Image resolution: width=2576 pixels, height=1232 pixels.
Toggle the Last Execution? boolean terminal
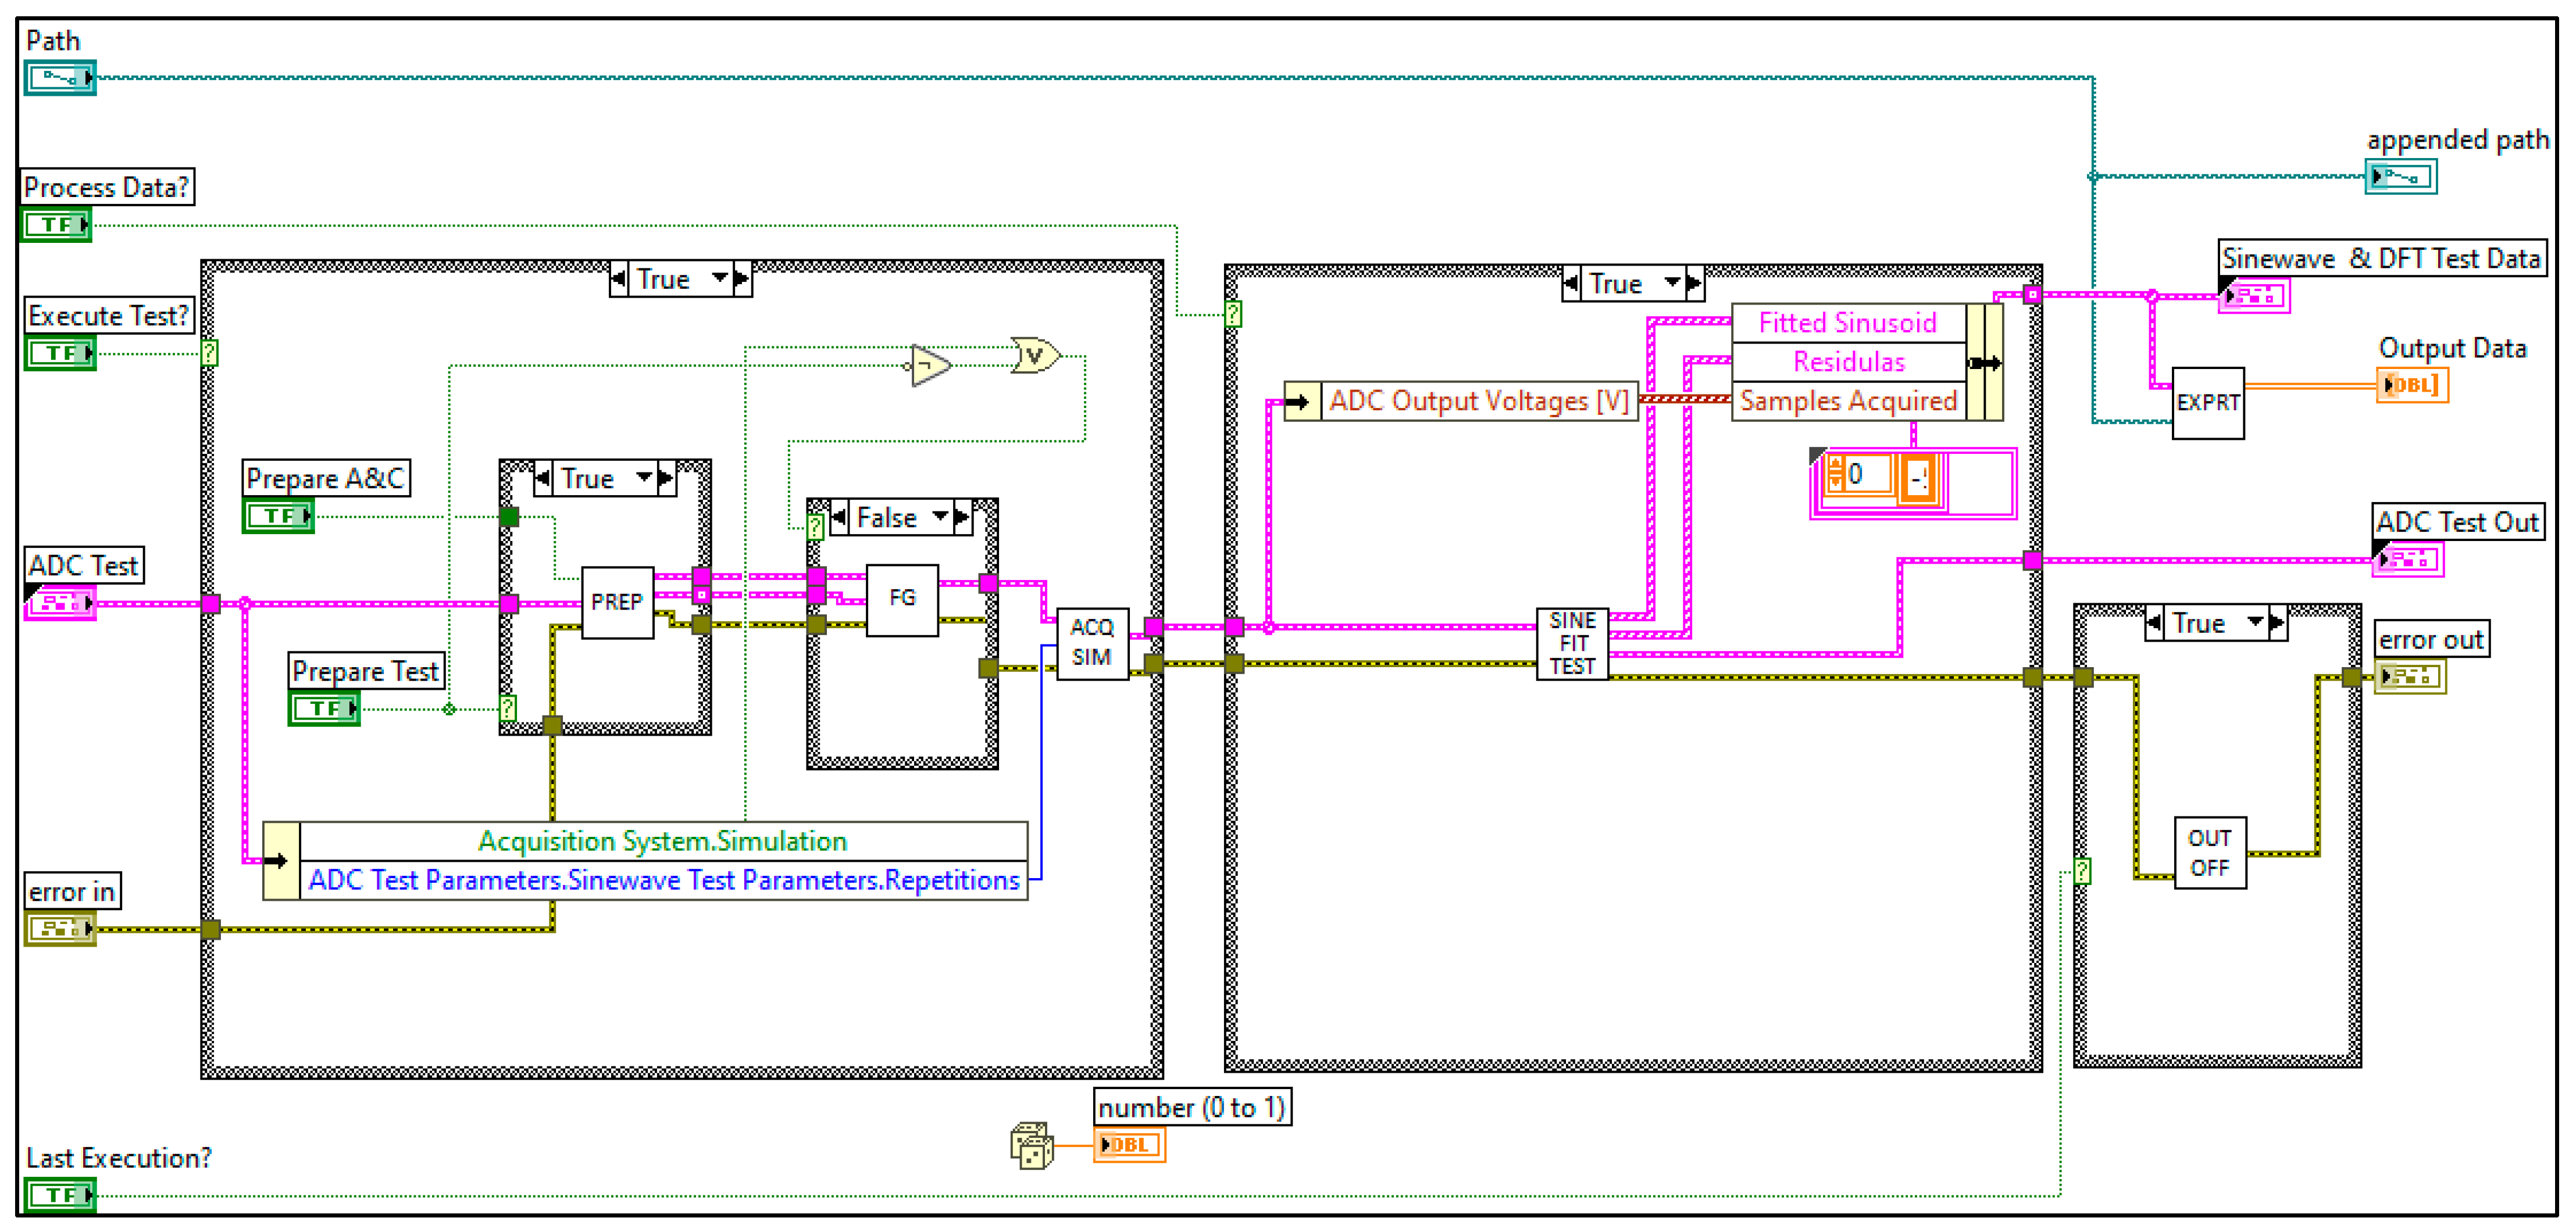coord(60,1194)
